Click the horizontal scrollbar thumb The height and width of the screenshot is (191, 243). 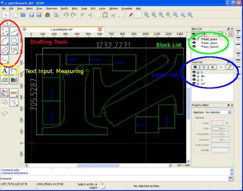click(98, 165)
